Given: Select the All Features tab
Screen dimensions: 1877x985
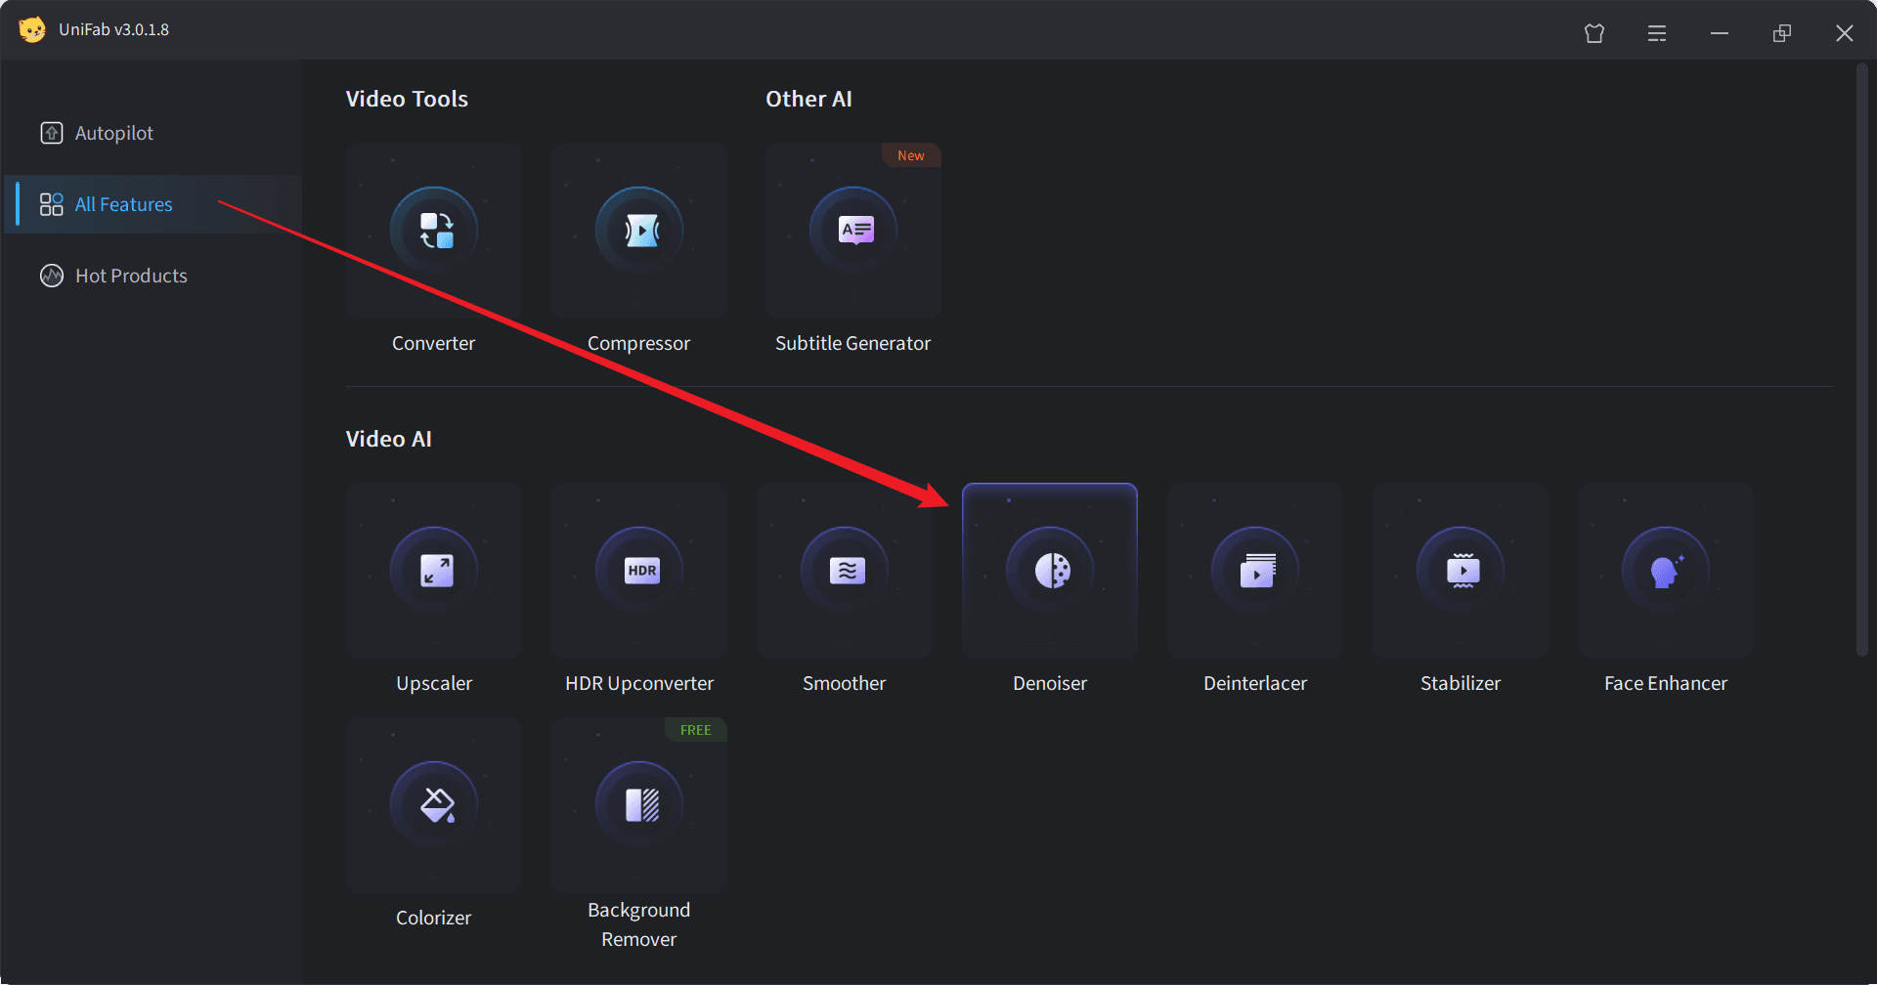Looking at the screenshot, I should tap(153, 204).
